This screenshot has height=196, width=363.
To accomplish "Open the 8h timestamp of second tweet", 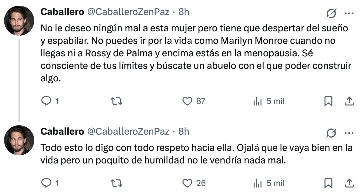I will tap(184, 131).
